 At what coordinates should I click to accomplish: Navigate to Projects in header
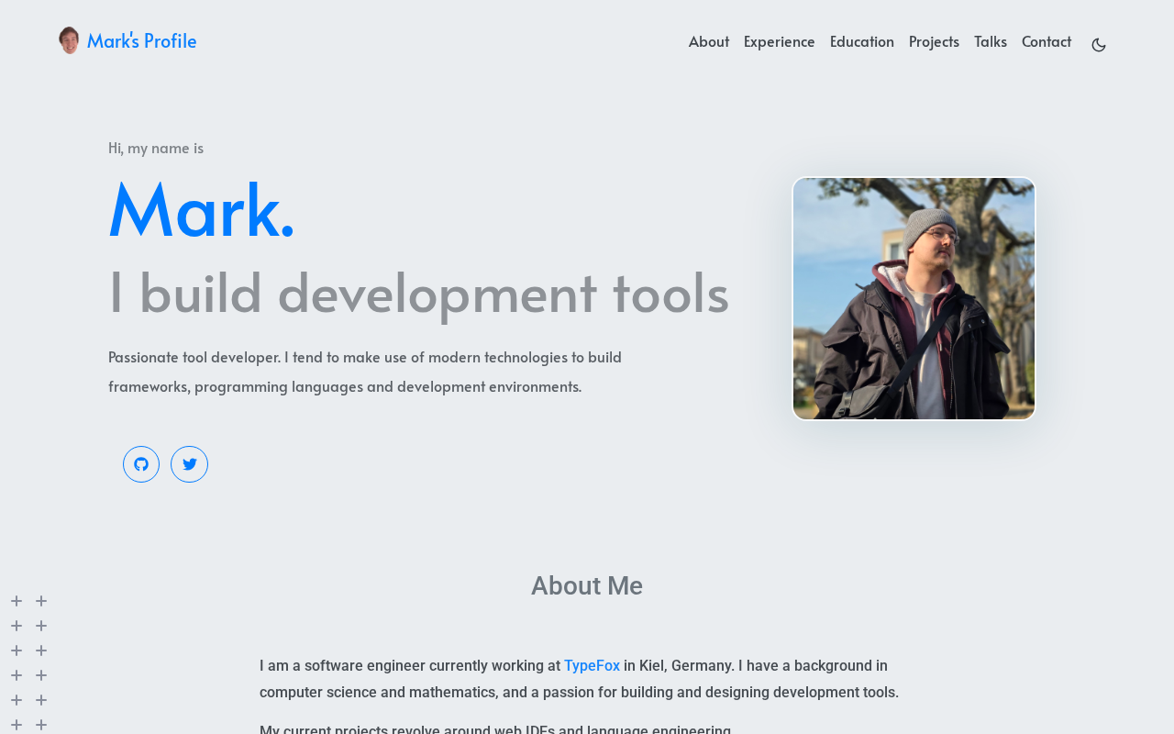tap(934, 41)
